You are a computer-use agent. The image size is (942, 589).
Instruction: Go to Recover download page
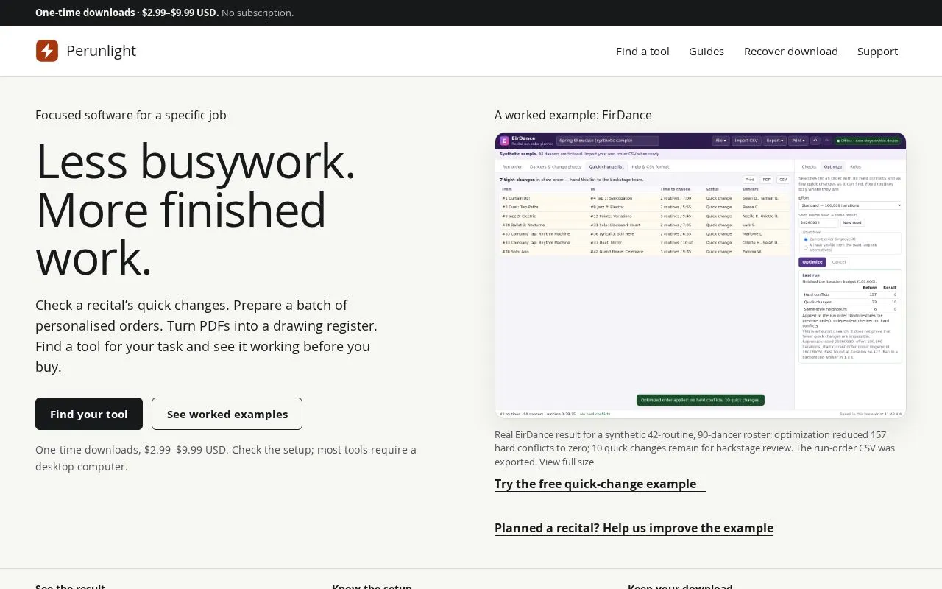[x=791, y=51]
